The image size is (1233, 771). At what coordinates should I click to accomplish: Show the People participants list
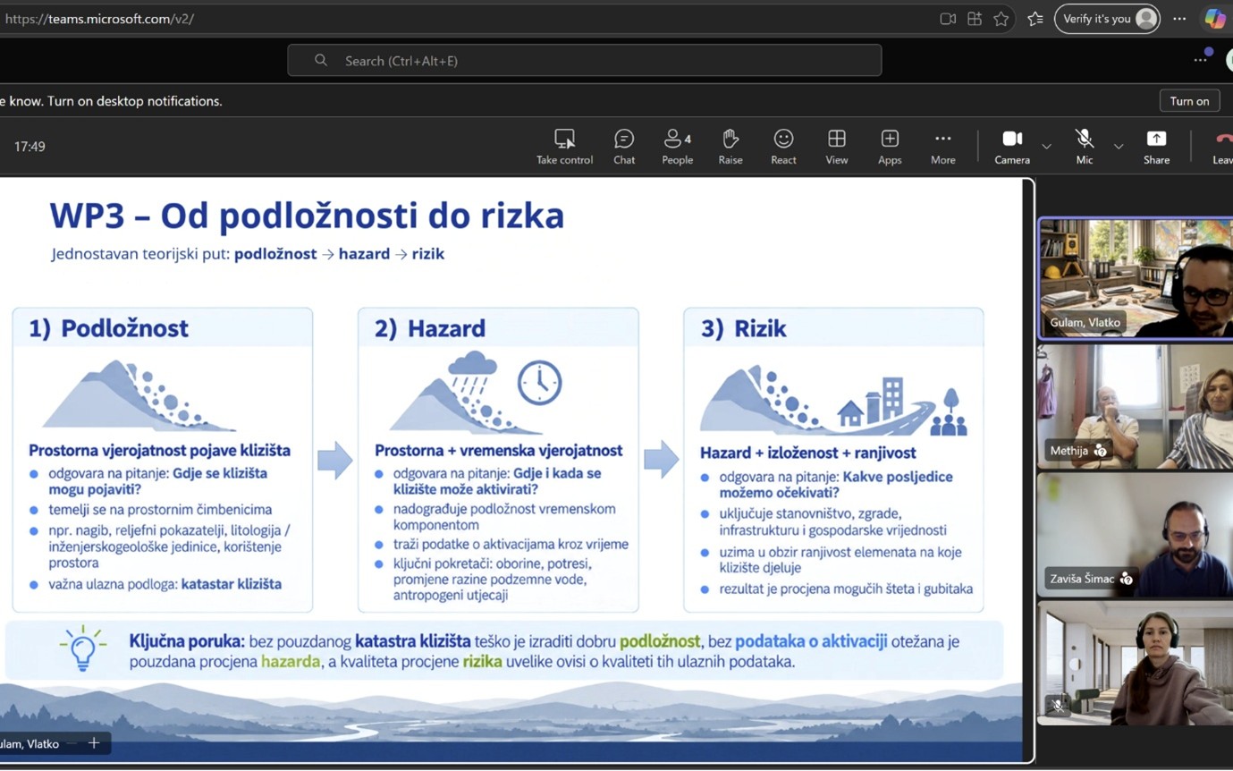(x=677, y=147)
